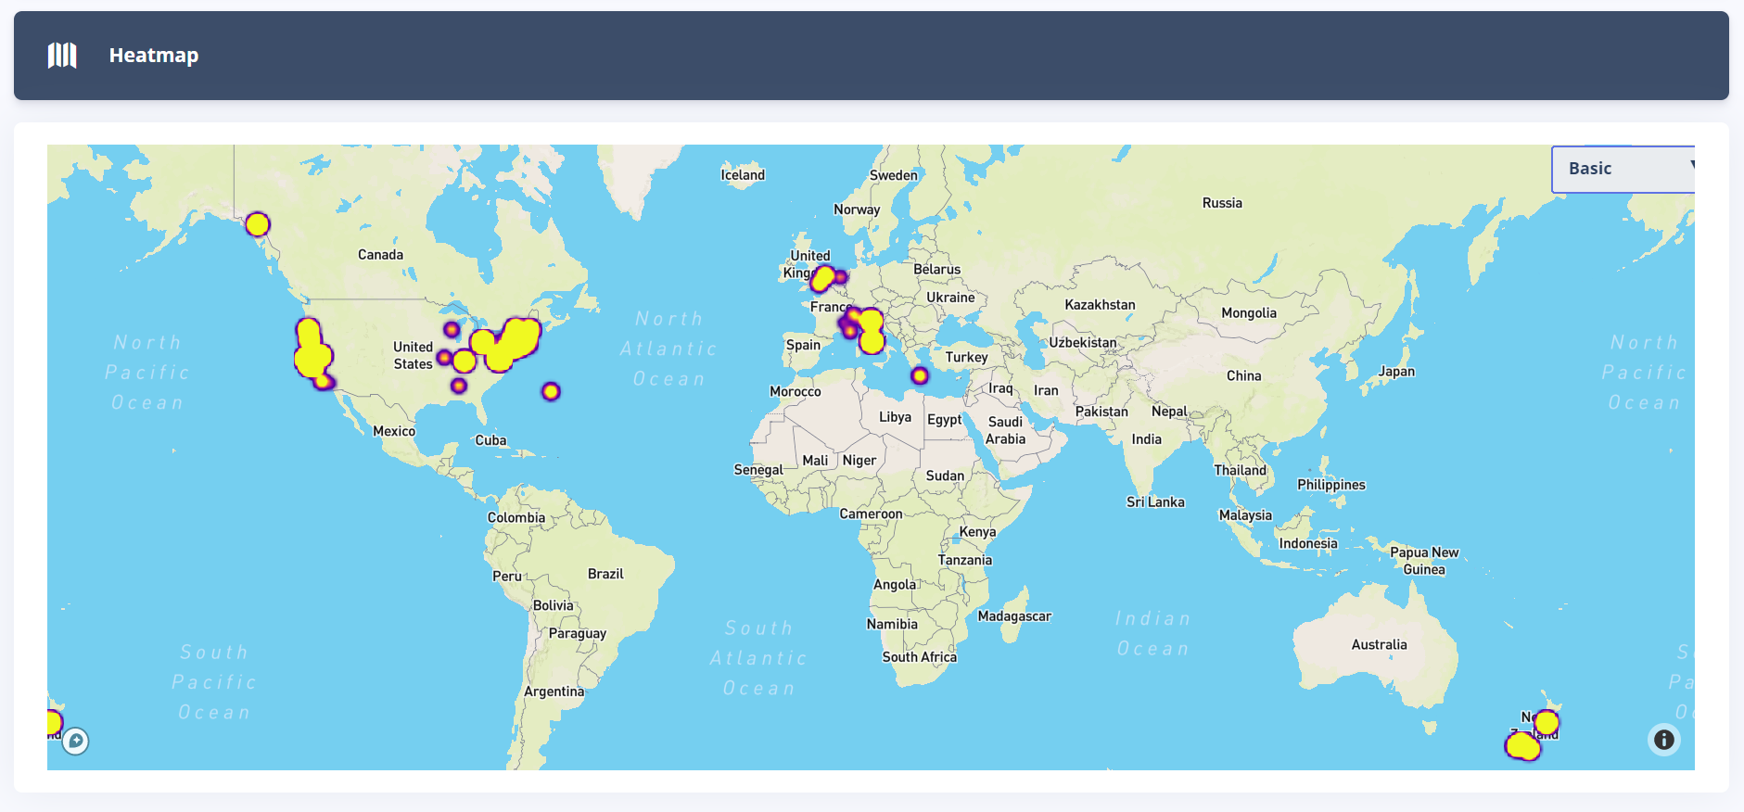The width and height of the screenshot is (1744, 812).
Task: Click the heat cluster over Italy
Action: point(870,332)
